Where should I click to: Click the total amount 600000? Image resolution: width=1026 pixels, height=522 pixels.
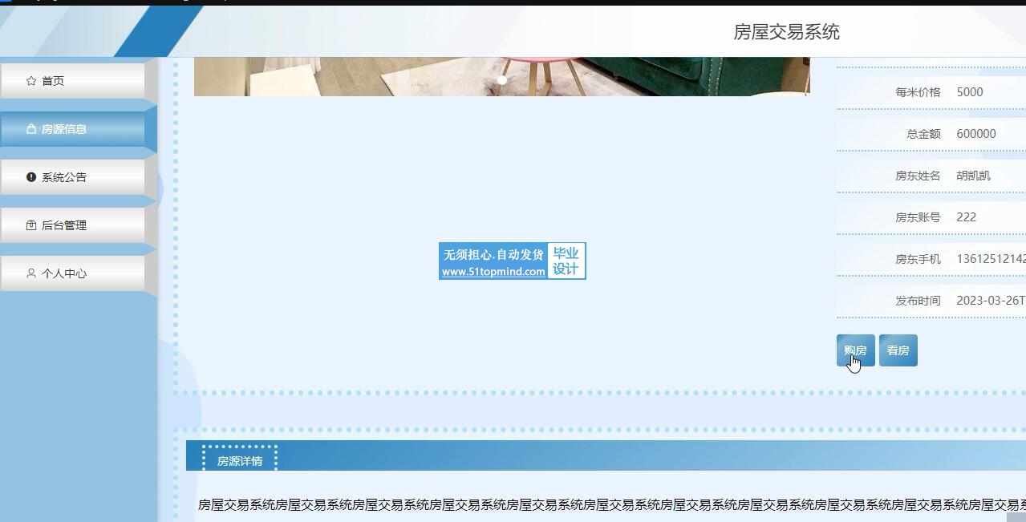coord(976,134)
